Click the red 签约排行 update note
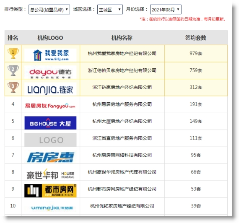 coord(183,19)
